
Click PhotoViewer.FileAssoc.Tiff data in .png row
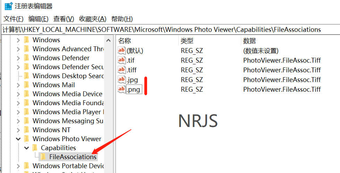[x=282, y=89]
